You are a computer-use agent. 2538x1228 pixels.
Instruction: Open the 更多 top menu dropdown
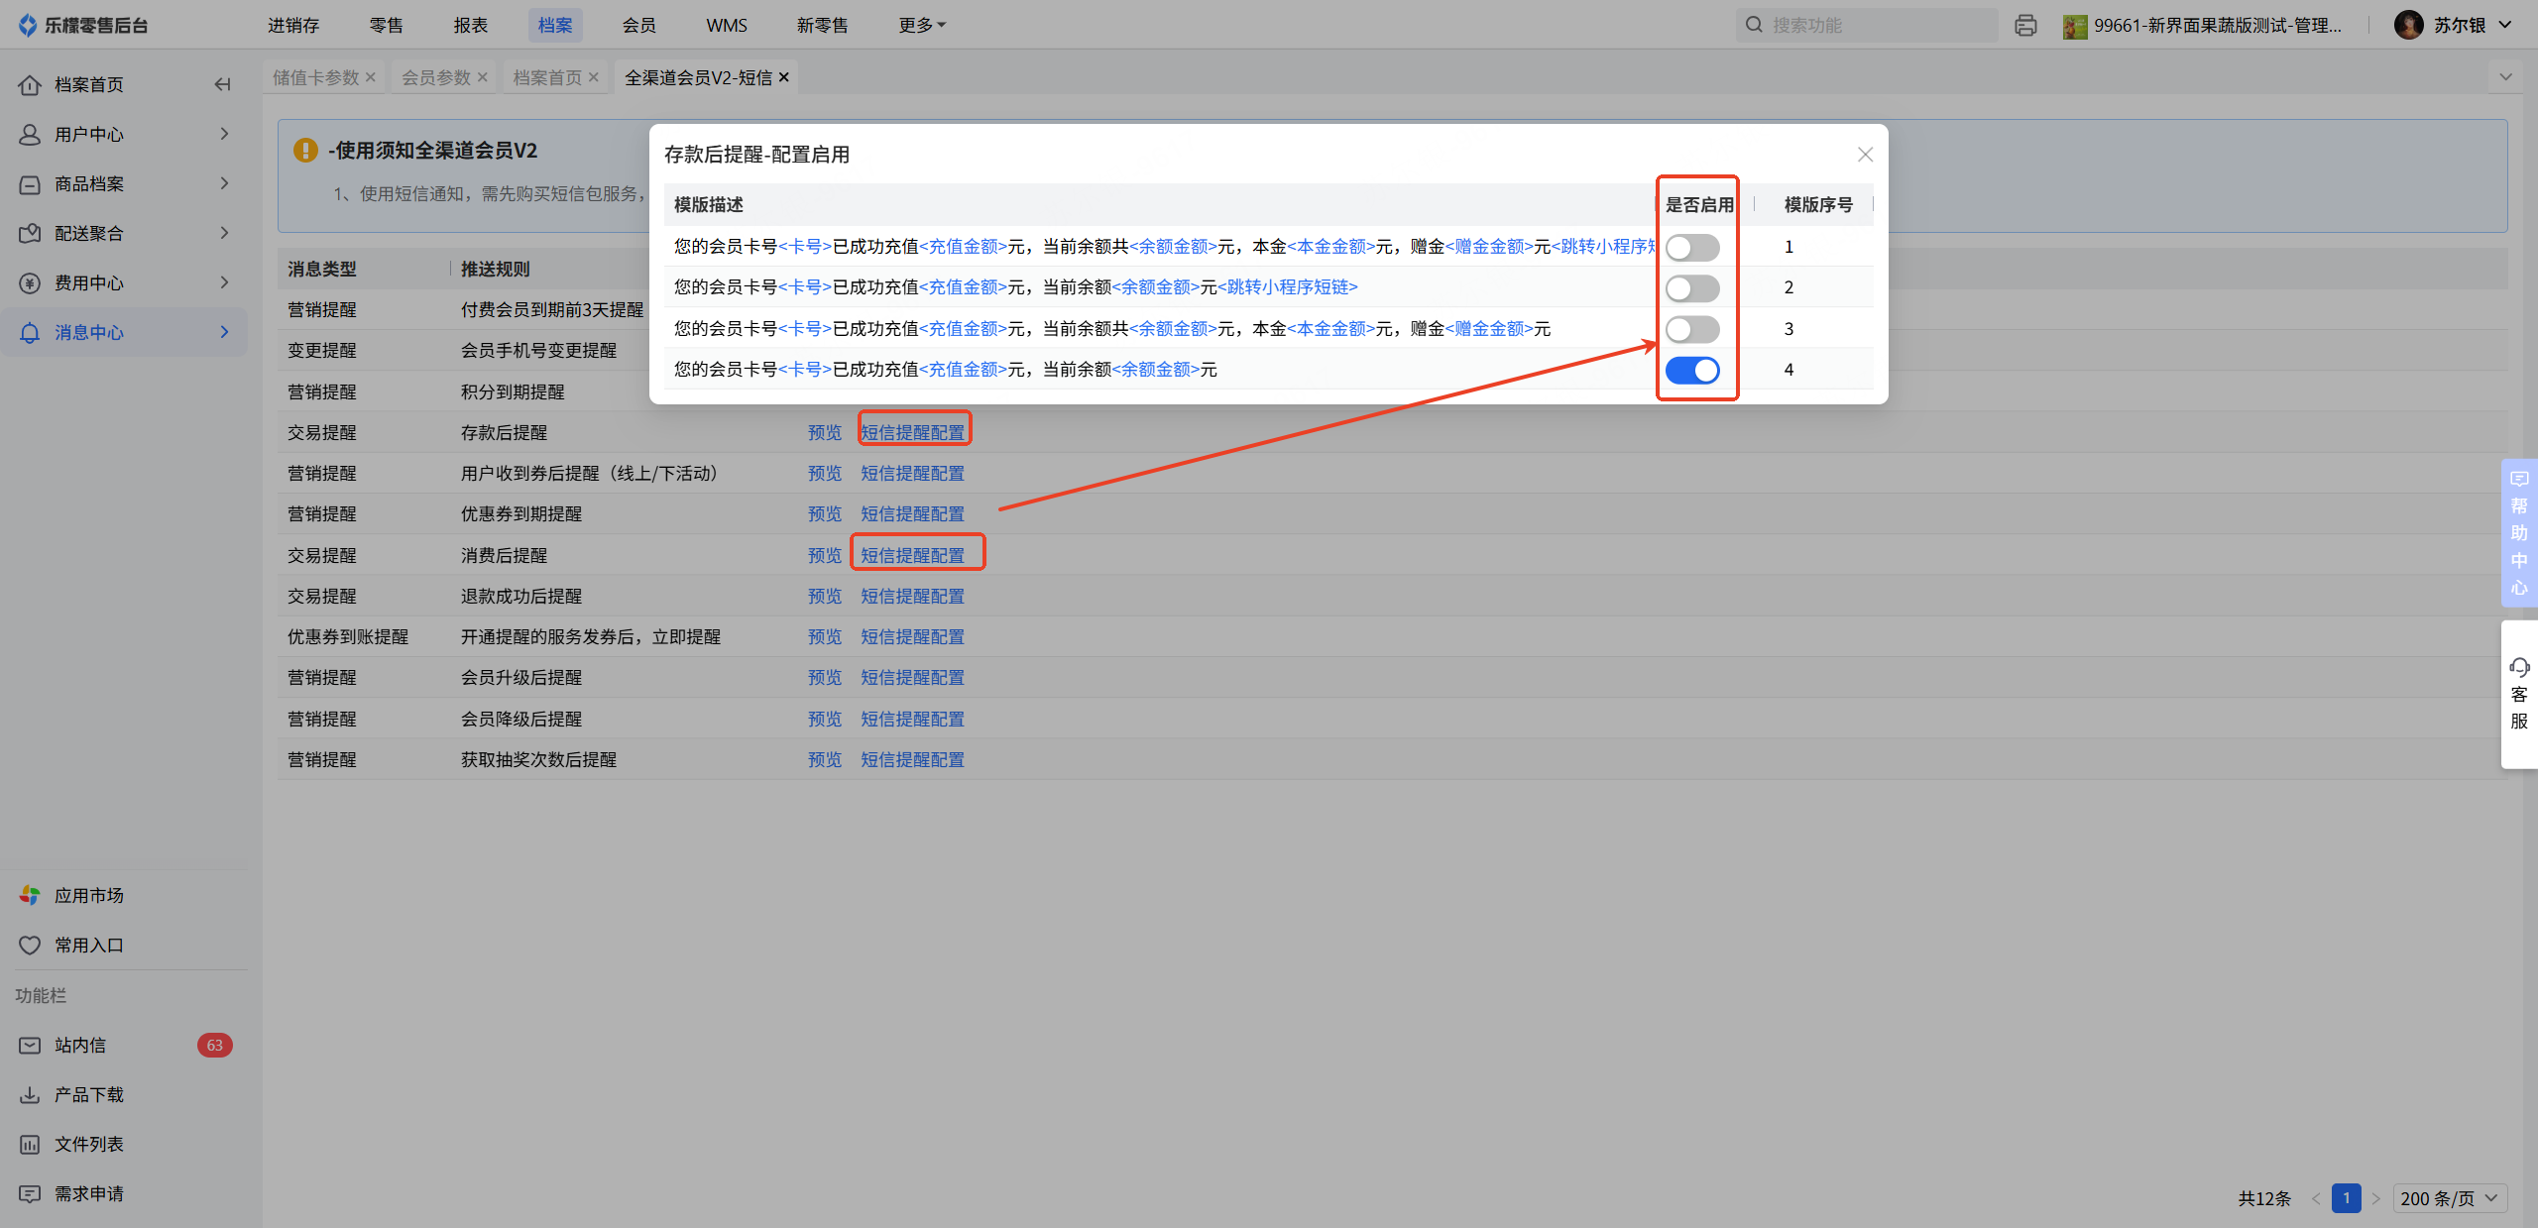point(921,26)
